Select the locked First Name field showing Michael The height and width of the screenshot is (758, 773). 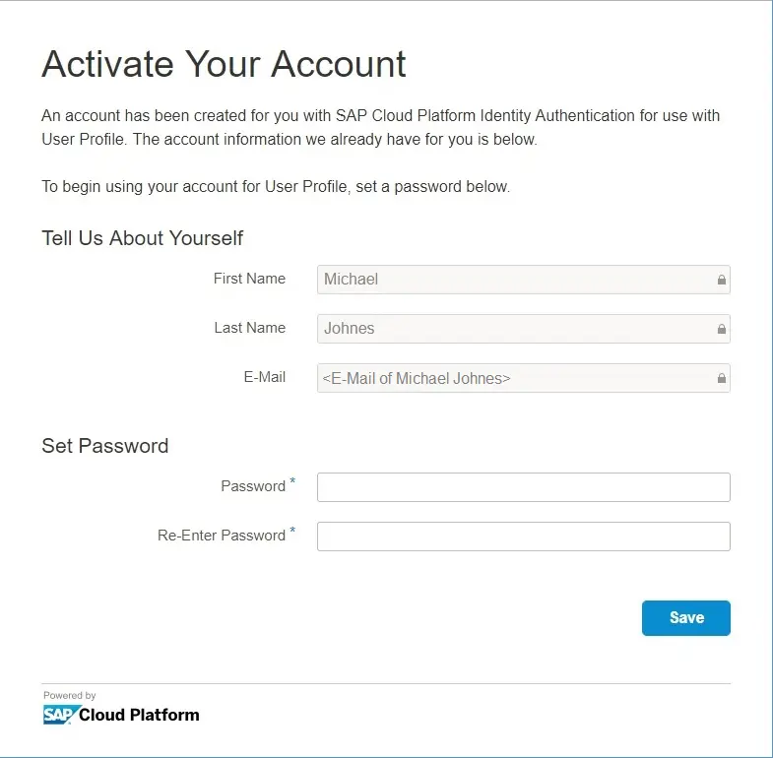524,280
